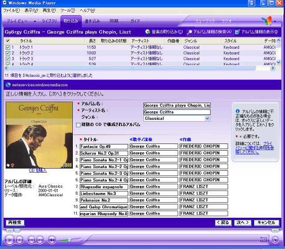Click the アルバム情報の検索 magnifier icon
The image size is (285, 249).
coord(189,32)
